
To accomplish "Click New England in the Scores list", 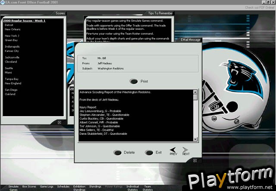I will [x=13, y=83].
